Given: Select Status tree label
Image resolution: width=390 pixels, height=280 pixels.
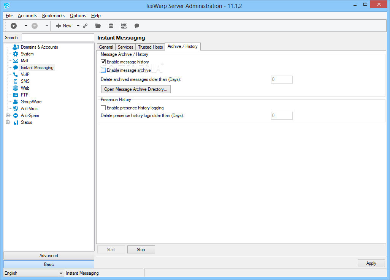Looking at the screenshot, I should 26,122.
